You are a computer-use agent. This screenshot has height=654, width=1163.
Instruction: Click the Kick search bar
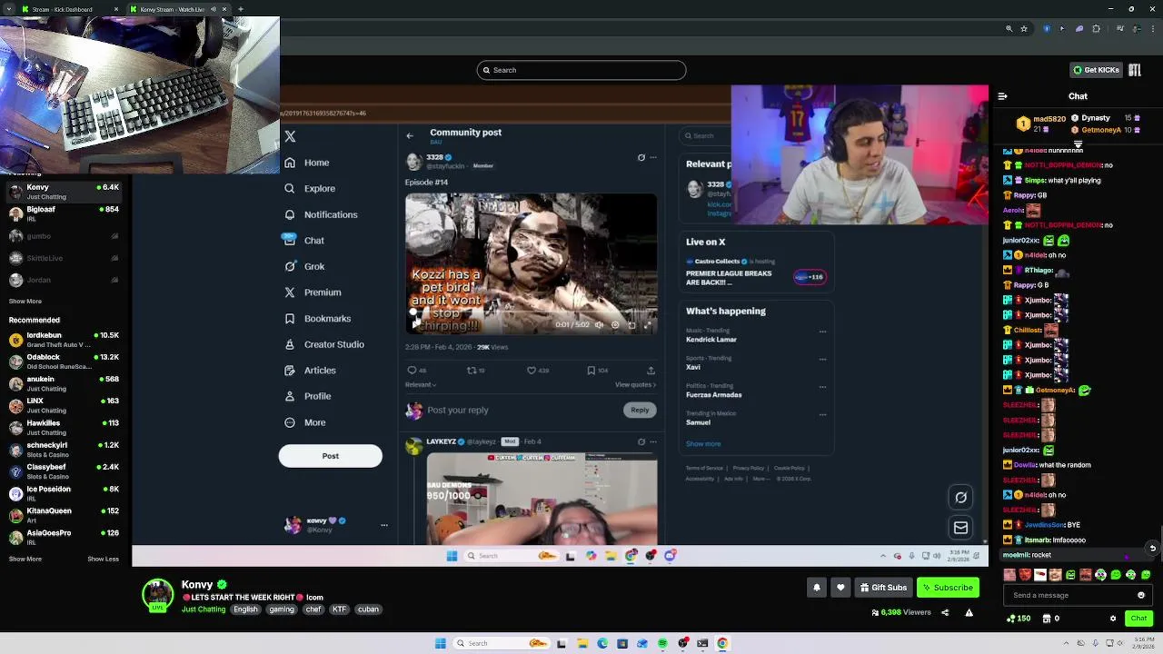[581, 70]
